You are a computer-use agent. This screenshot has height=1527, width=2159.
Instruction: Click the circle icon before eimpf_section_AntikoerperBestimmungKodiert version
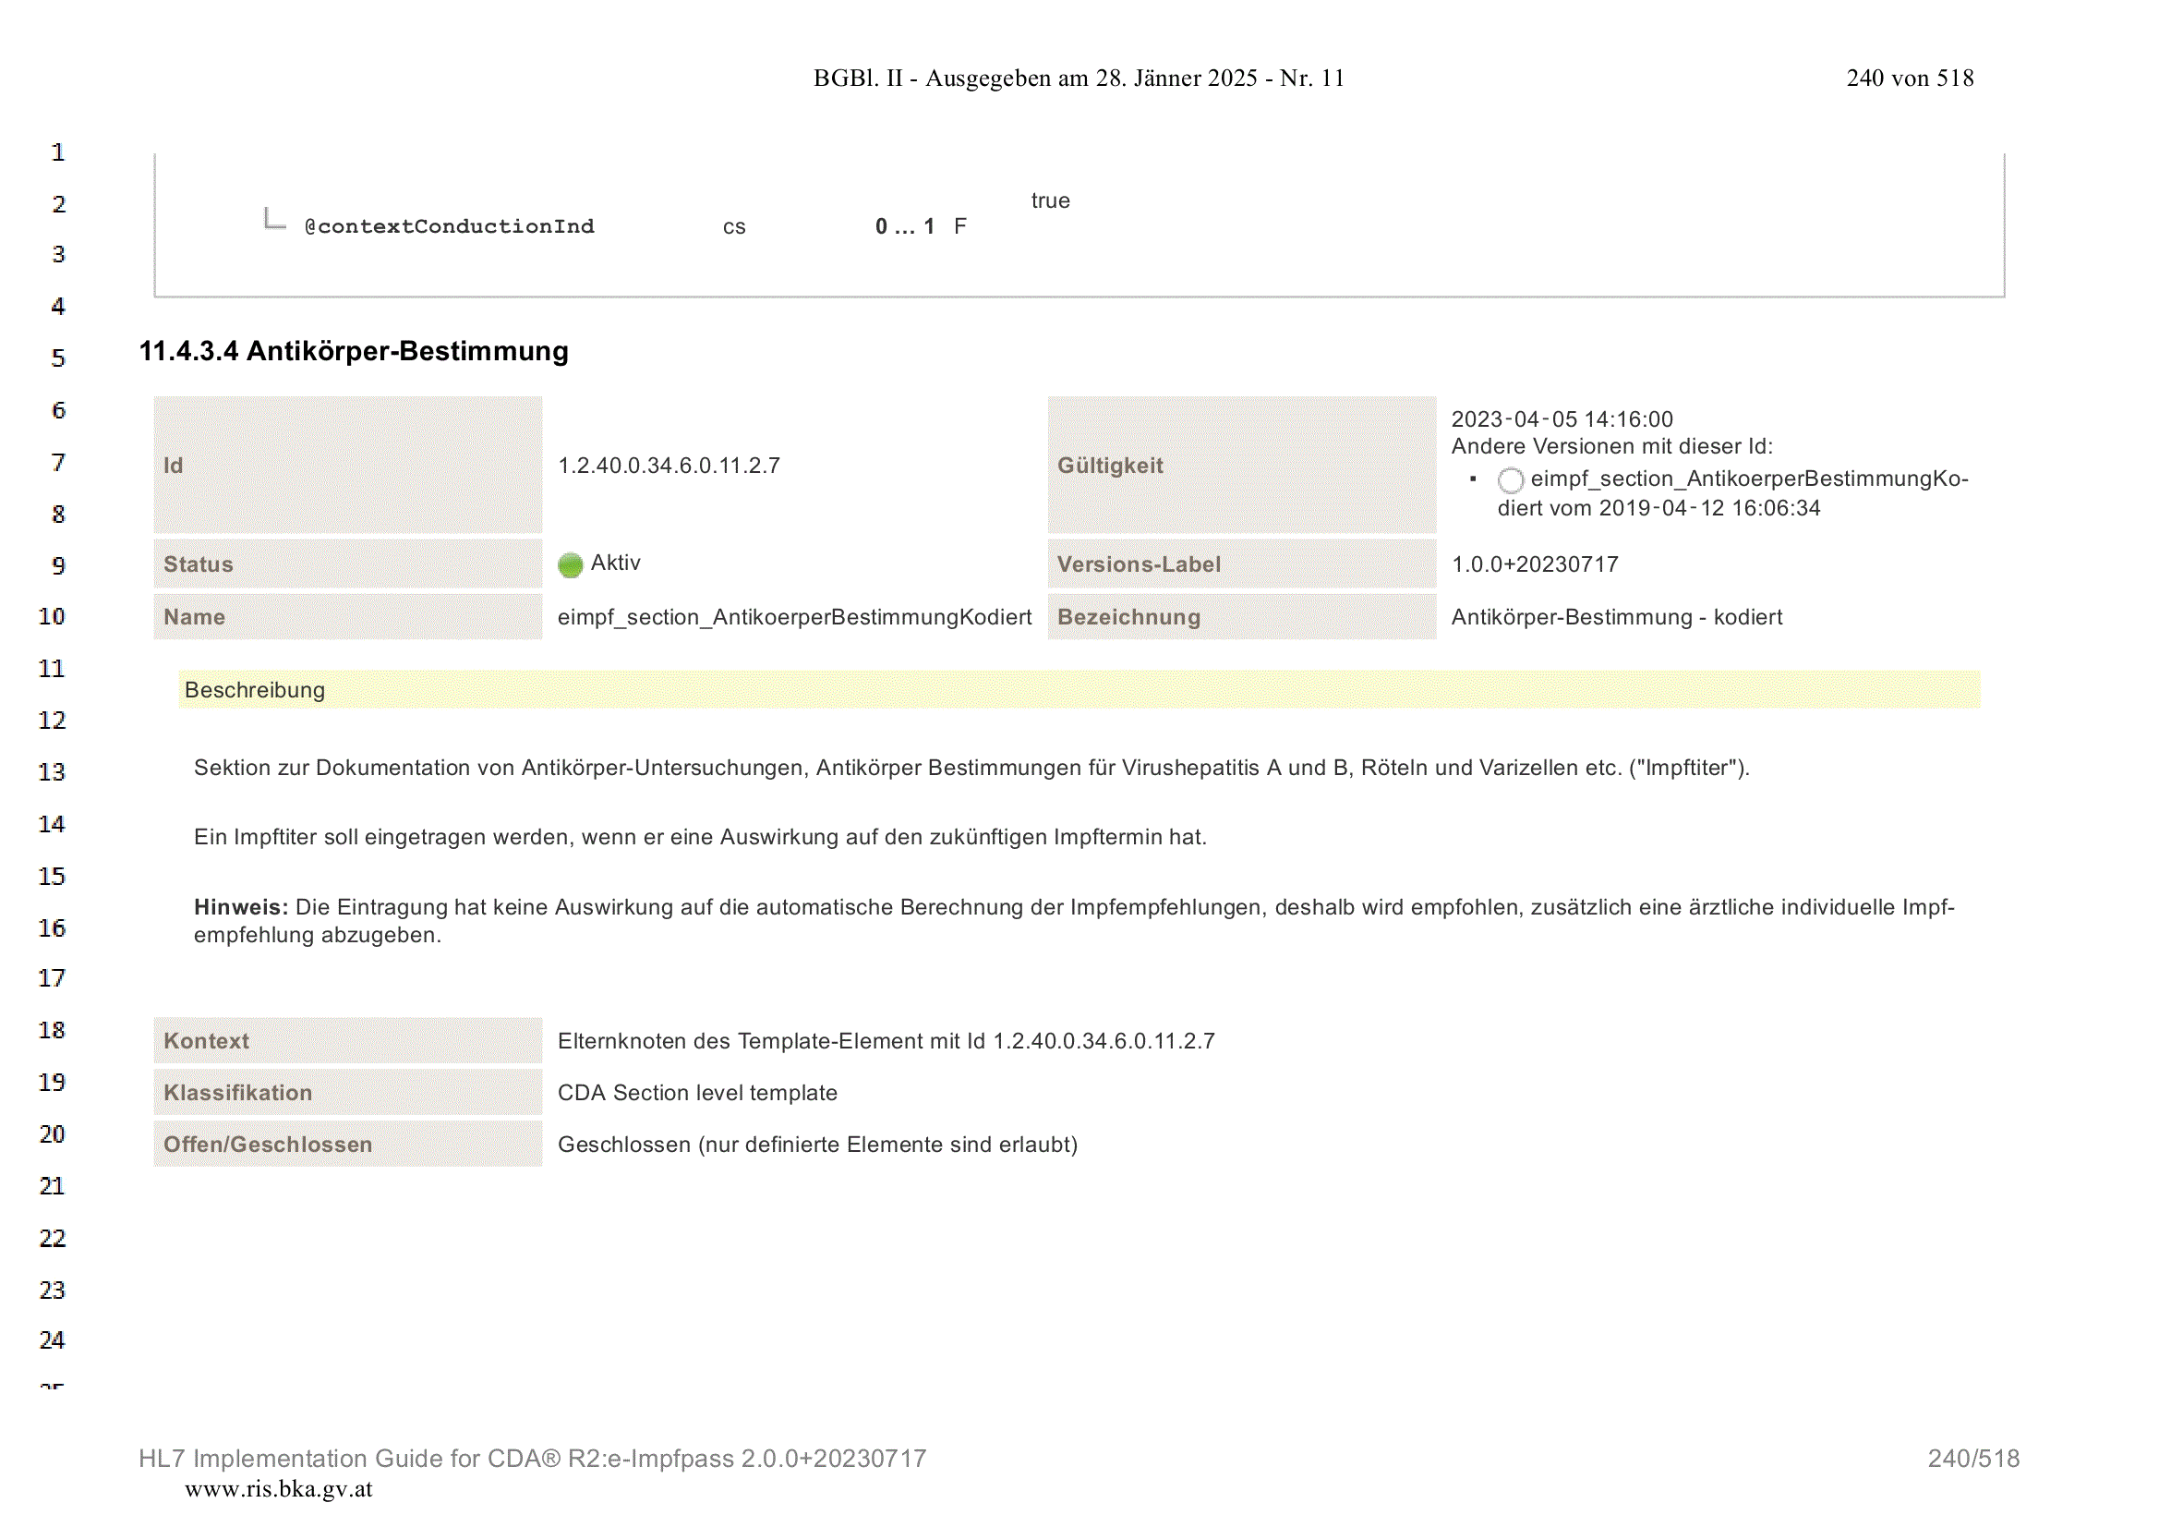[x=1510, y=479]
